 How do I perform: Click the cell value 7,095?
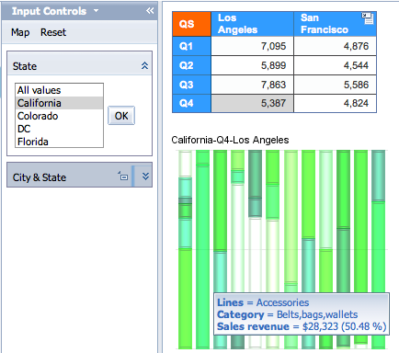(x=252, y=46)
